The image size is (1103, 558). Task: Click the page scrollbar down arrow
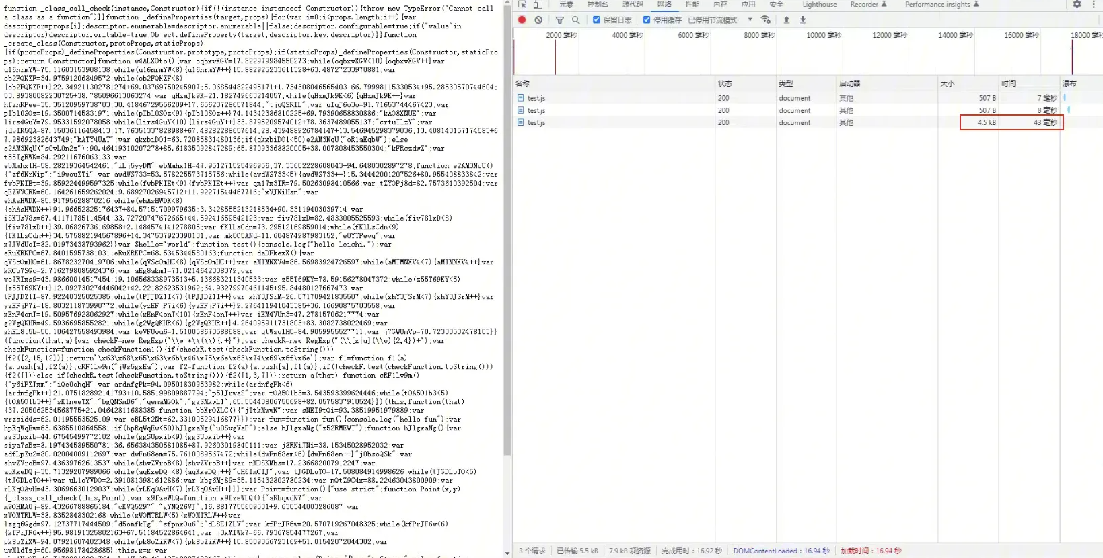[x=507, y=553]
